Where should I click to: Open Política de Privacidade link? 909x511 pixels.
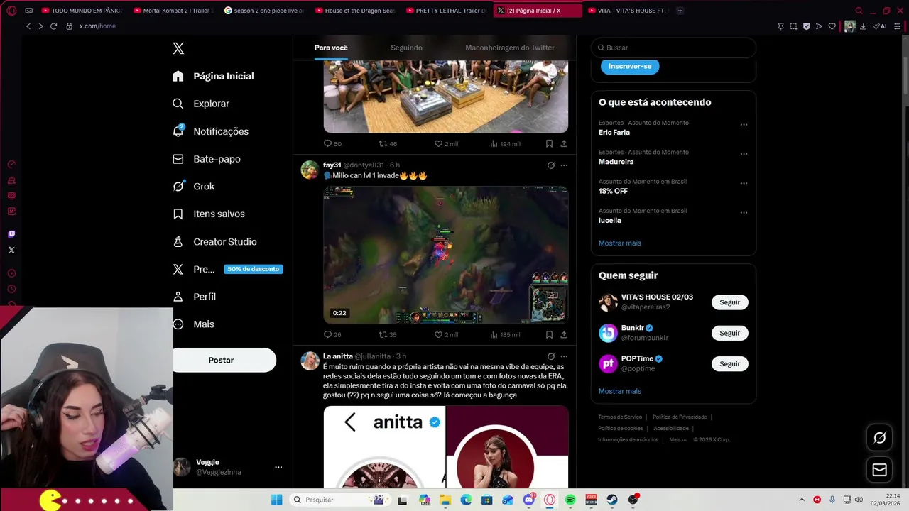tap(680, 417)
